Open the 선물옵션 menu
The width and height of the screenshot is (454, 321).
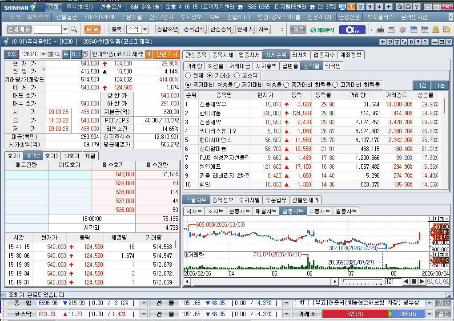click(67, 17)
